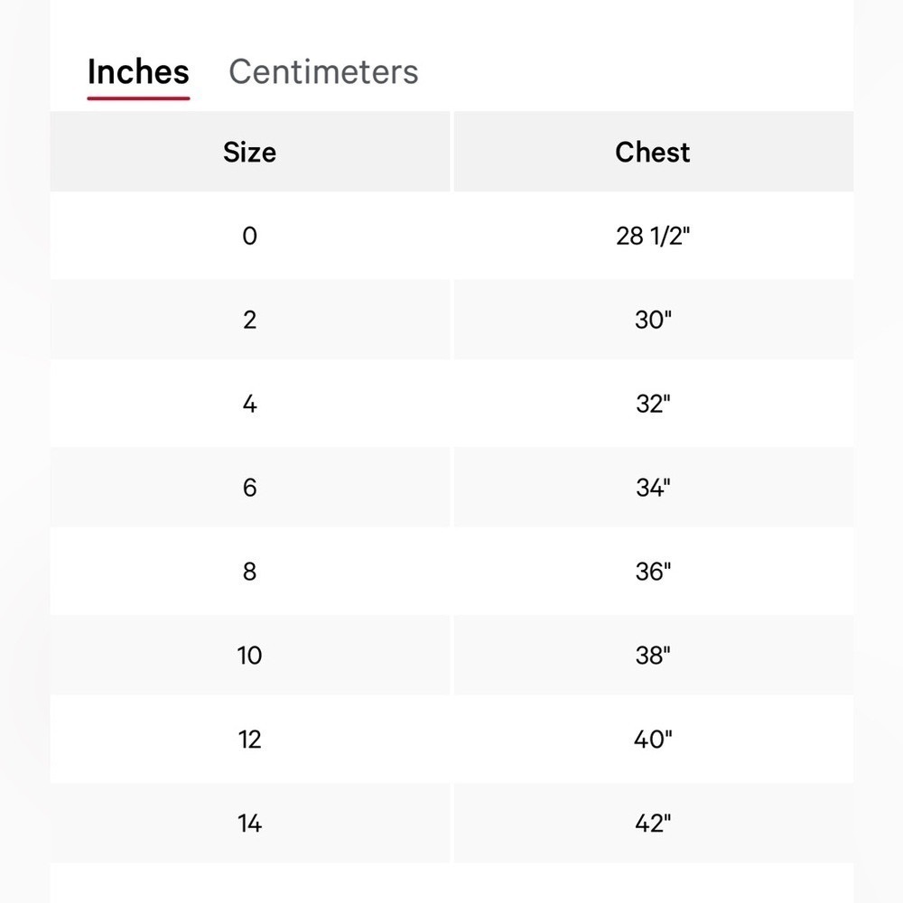Click the Chest column header
903x903 pixels.
(x=653, y=152)
